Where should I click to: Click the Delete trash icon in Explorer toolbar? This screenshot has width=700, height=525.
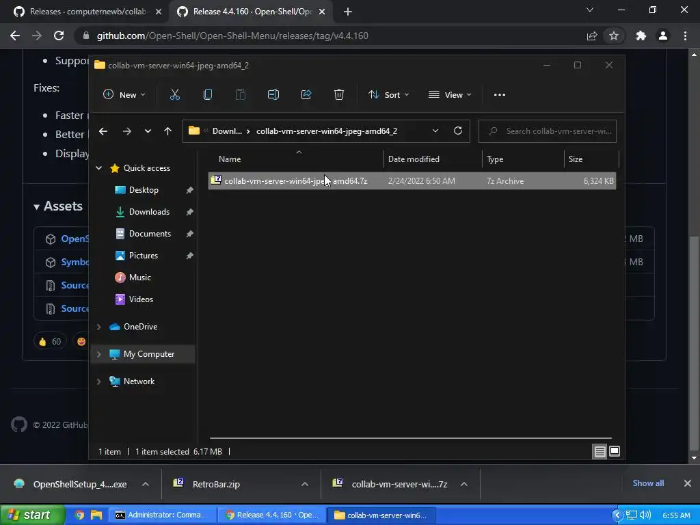click(339, 94)
